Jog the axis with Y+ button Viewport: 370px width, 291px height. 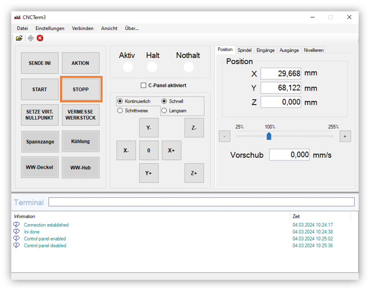click(149, 173)
